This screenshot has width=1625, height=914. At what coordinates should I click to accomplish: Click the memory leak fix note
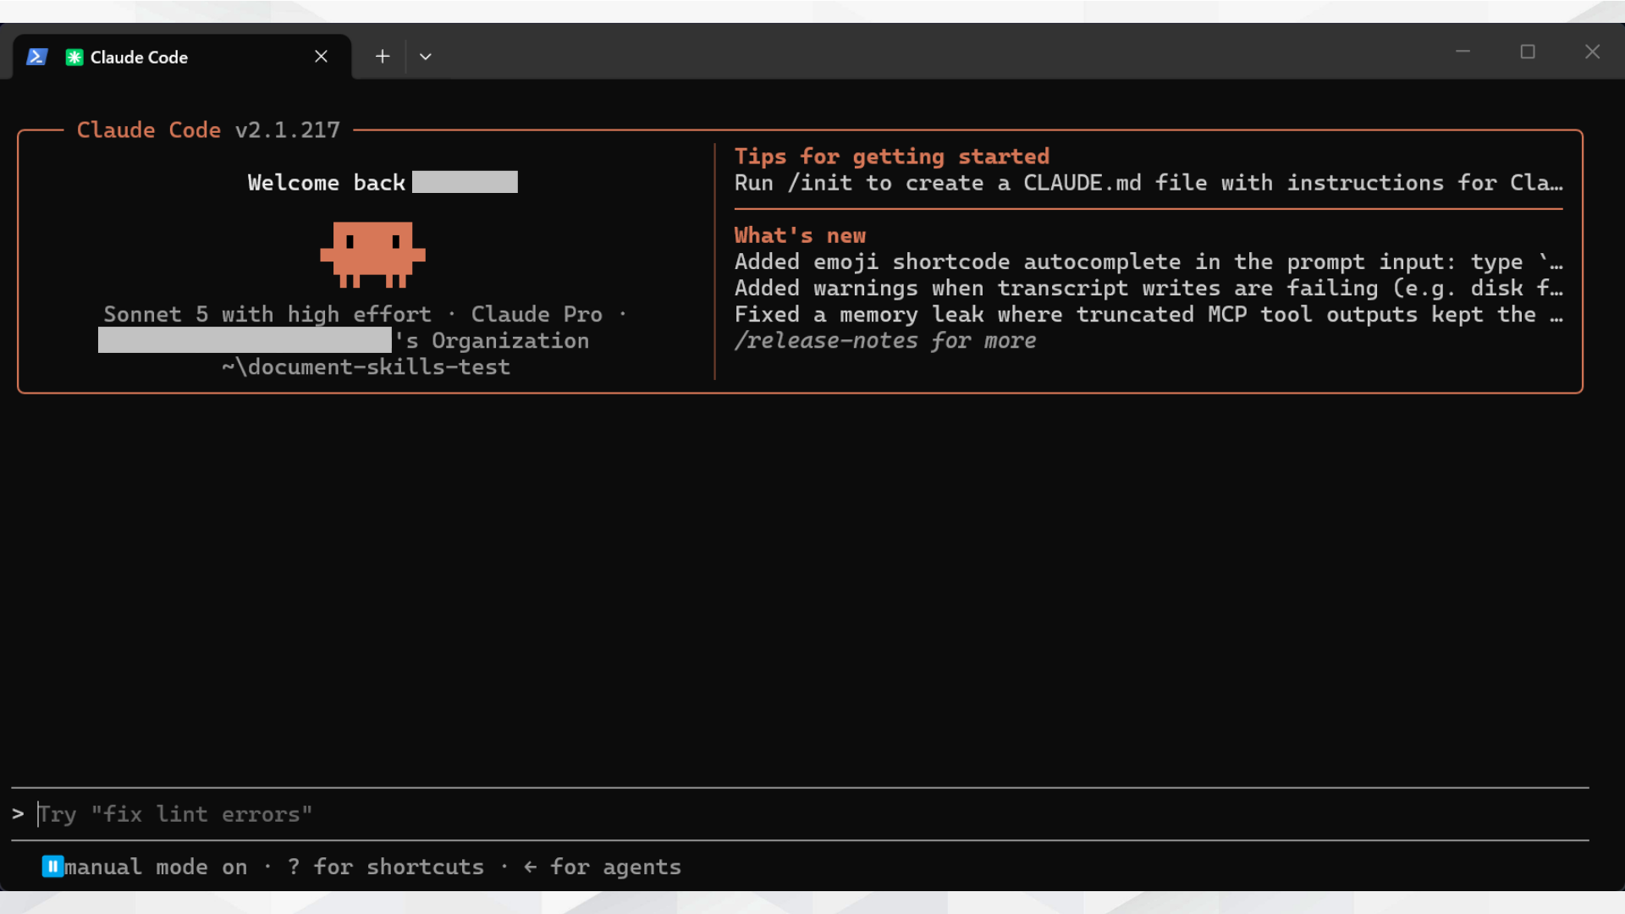(1149, 315)
